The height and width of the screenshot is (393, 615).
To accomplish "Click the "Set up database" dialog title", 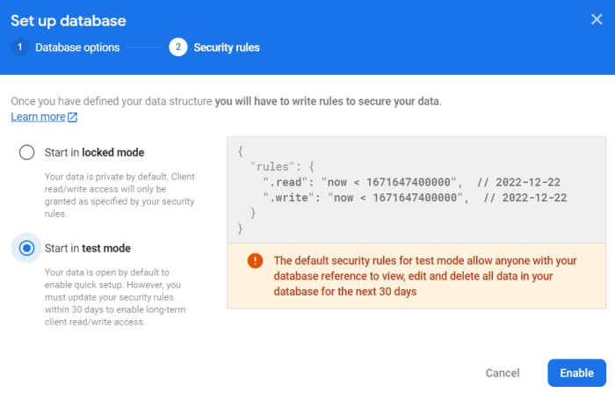I will tap(69, 20).
